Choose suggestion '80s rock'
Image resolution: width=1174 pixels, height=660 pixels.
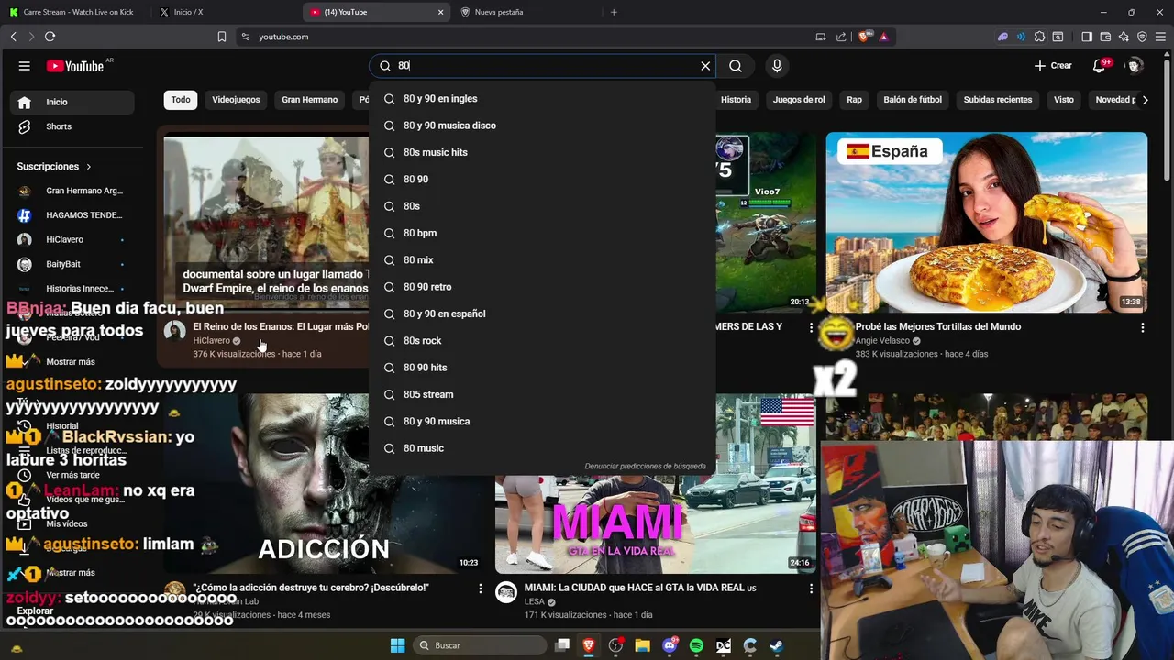coord(542,340)
